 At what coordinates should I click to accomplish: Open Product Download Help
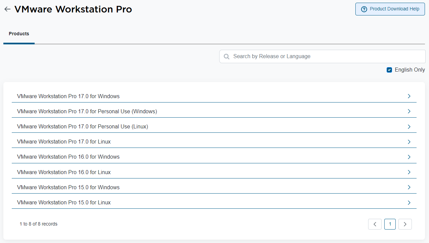(x=390, y=9)
